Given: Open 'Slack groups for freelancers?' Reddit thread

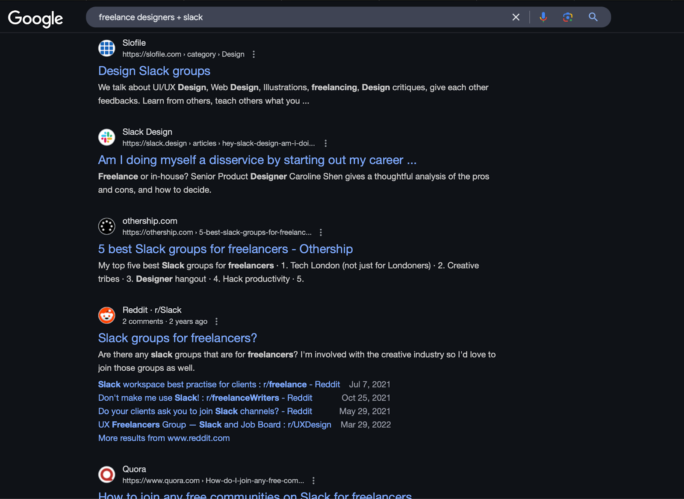Looking at the screenshot, I should coord(177,338).
